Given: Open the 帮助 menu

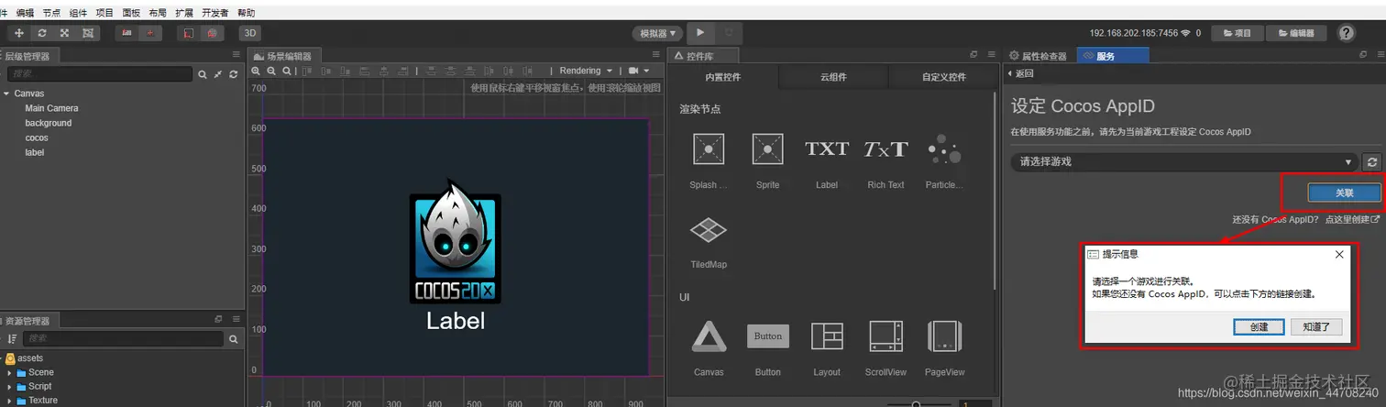Looking at the screenshot, I should 247,13.
